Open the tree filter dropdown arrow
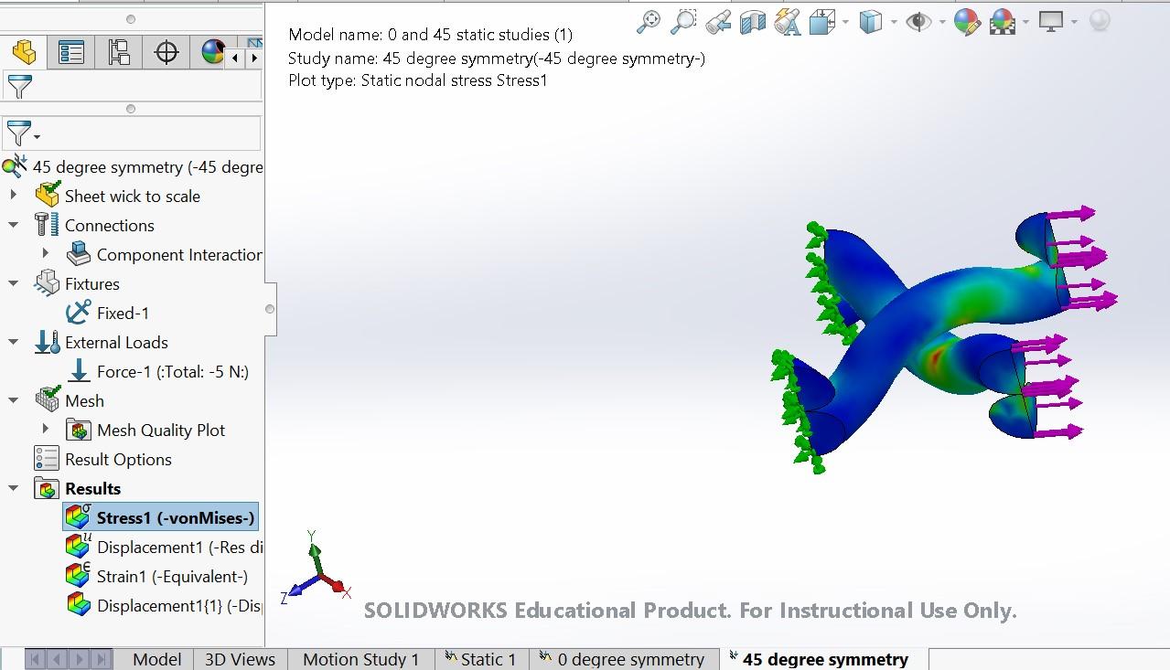Screen dimensions: 1170x670 [x=37, y=137]
